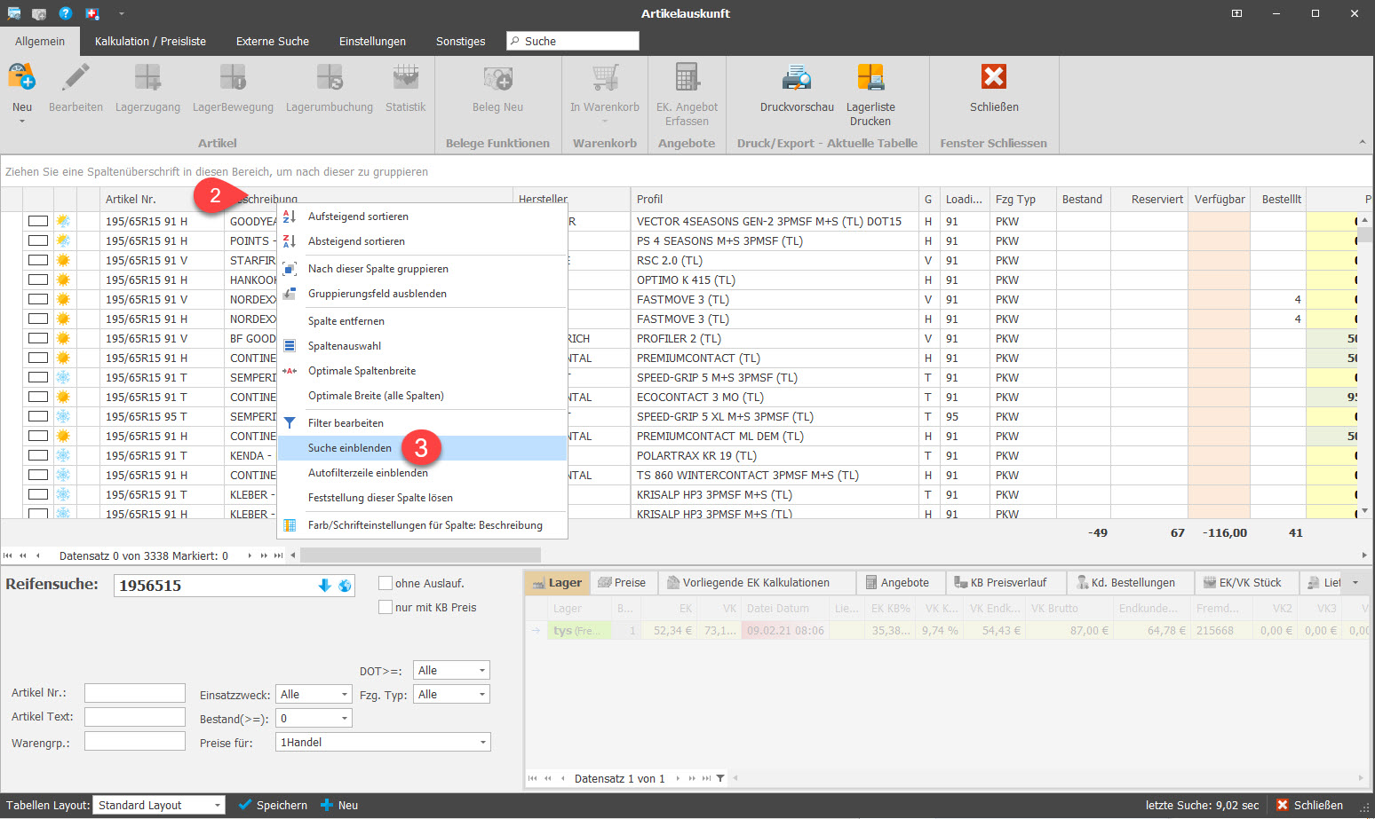Click the Profil column header
The image size is (1375, 819).
(775, 199)
